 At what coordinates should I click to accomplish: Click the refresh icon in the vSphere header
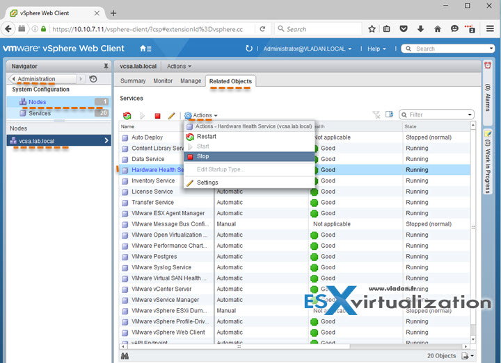249,49
